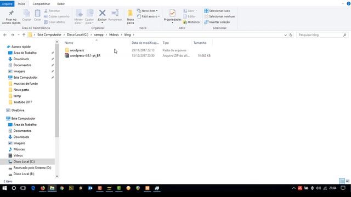Viewport: 351px width, 197px height.
Task: Open Histórico in the ribbon
Action: click(191, 22)
